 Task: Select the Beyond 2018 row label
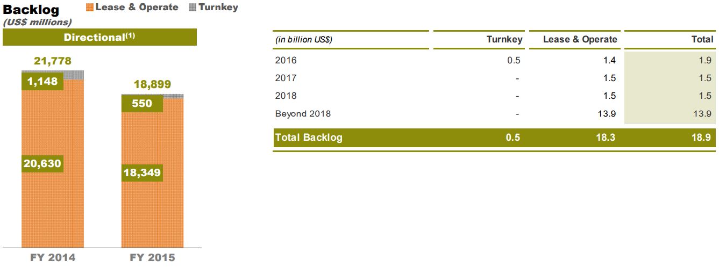pyautogui.click(x=303, y=113)
